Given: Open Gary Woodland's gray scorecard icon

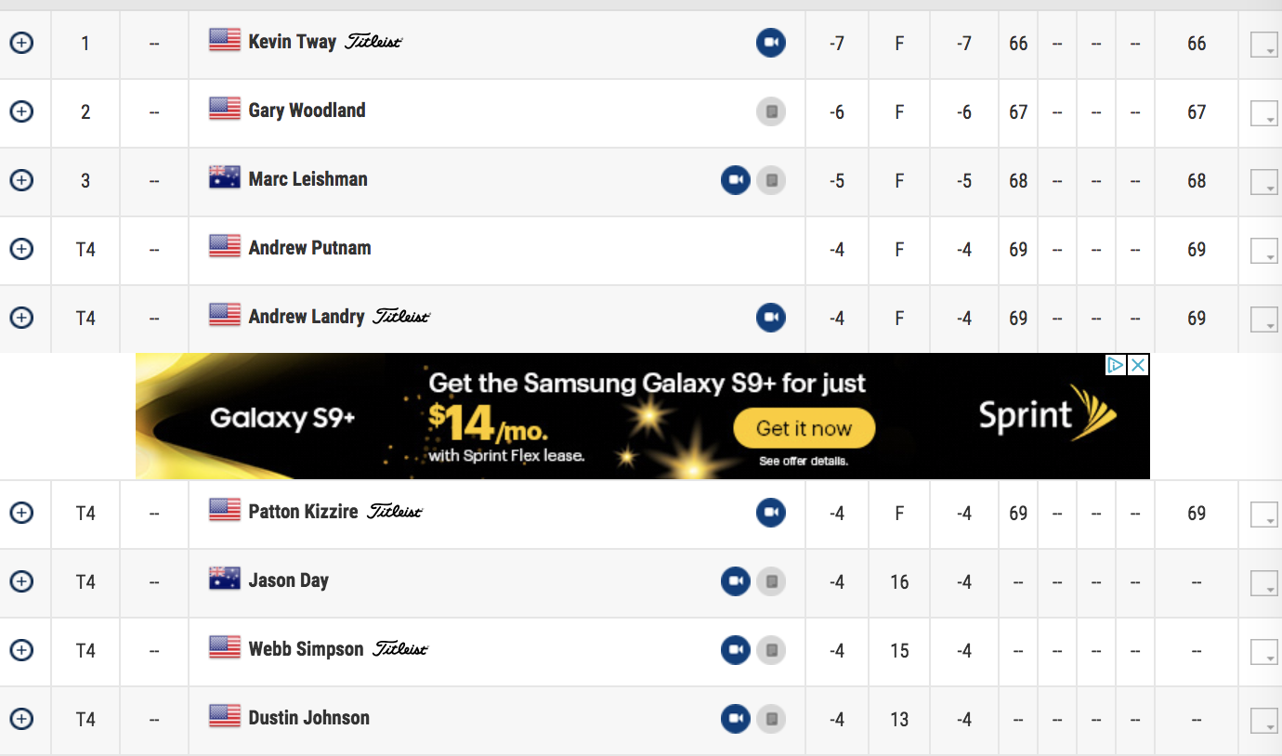Looking at the screenshot, I should coord(770,111).
